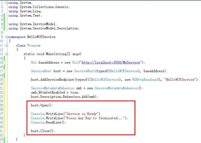Image resolution: width=201 pixels, height=143 pixels.
Task: Click host.AddServiceEndpoint call
Action: click(x=53, y=80)
